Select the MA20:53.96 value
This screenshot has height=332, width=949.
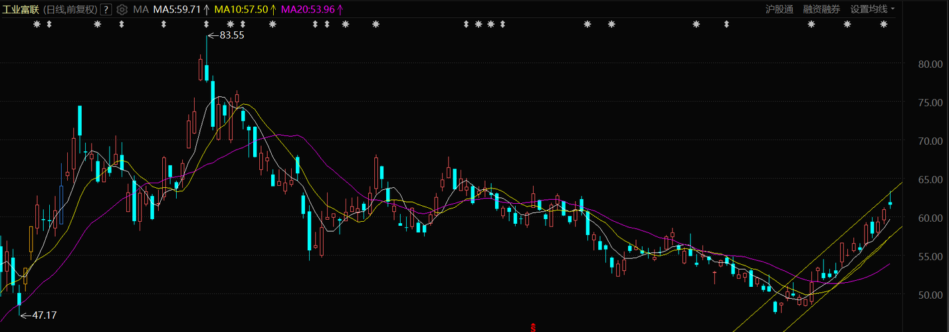(x=308, y=9)
